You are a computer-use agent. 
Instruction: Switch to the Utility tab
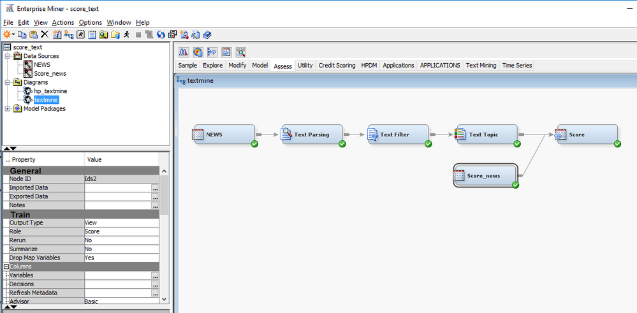tap(305, 66)
